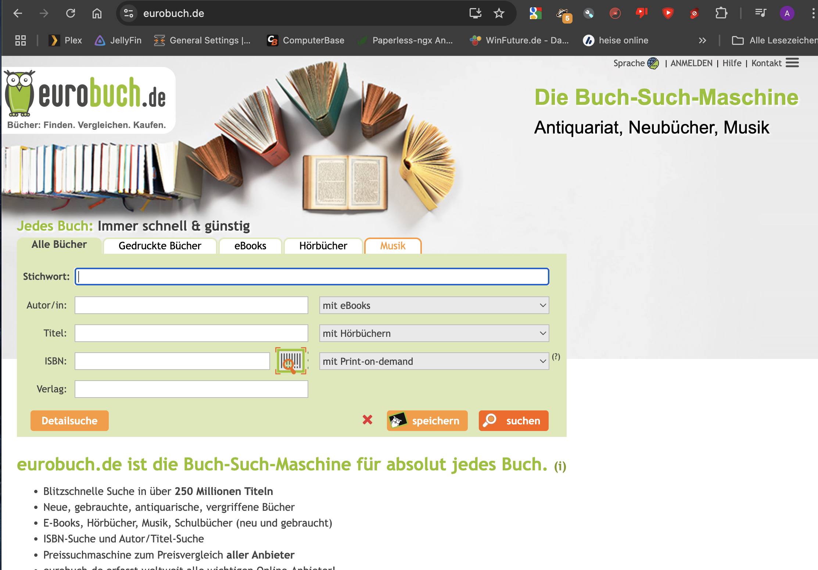This screenshot has width=818, height=570.
Task: Expand the 'mit Print-on-demand' dropdown
Action: (x=434, y=361)
